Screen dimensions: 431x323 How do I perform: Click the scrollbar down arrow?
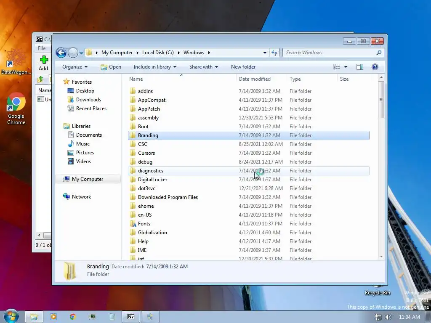click(x=381, y=256)
